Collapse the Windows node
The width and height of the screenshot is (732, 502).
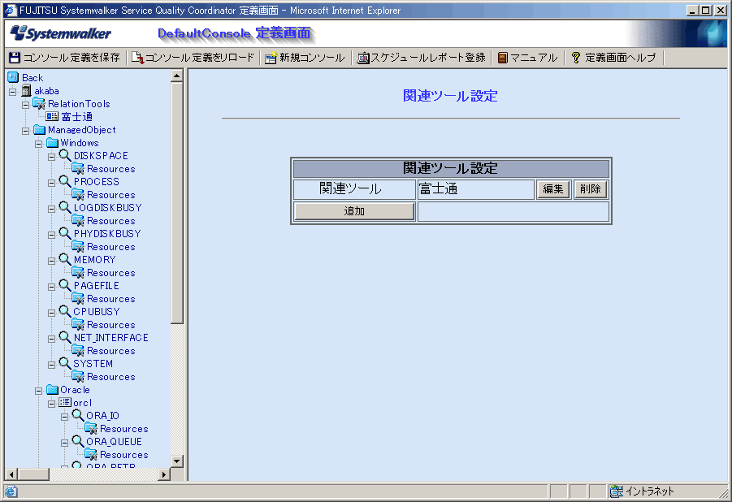39,144
